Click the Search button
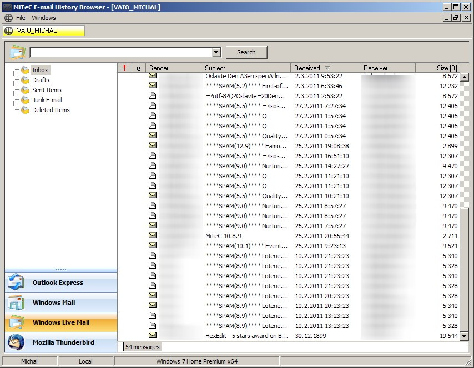474x368 pixels. coord(246,52)
